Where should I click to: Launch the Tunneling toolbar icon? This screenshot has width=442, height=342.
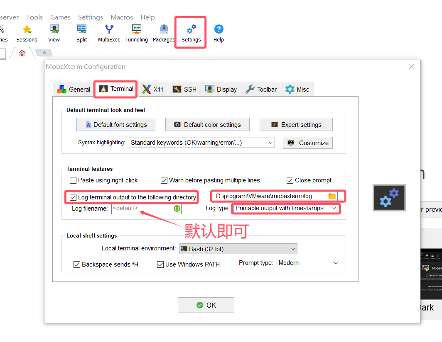(136, 29)
